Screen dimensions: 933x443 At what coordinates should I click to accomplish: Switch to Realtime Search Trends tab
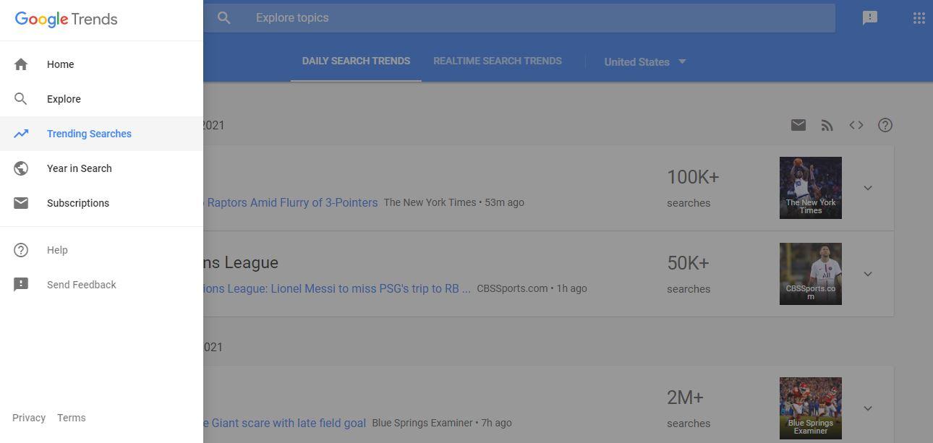(x=498, y=61)
